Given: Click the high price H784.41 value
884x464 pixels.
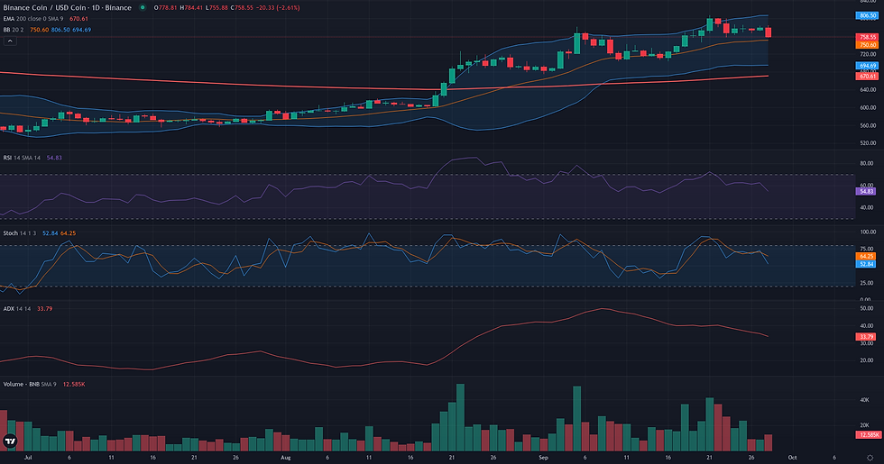Looking at the screenshot, I should [x=191, y=8].
